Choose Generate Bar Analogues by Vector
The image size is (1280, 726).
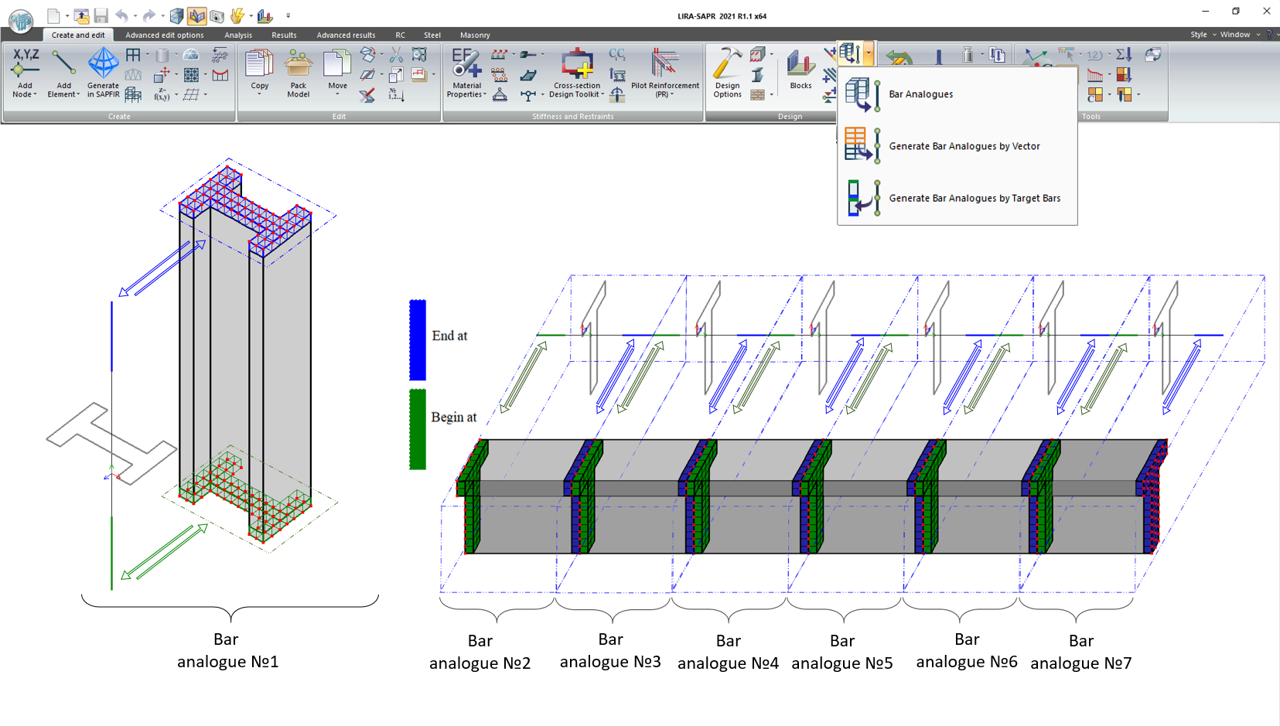964,146
